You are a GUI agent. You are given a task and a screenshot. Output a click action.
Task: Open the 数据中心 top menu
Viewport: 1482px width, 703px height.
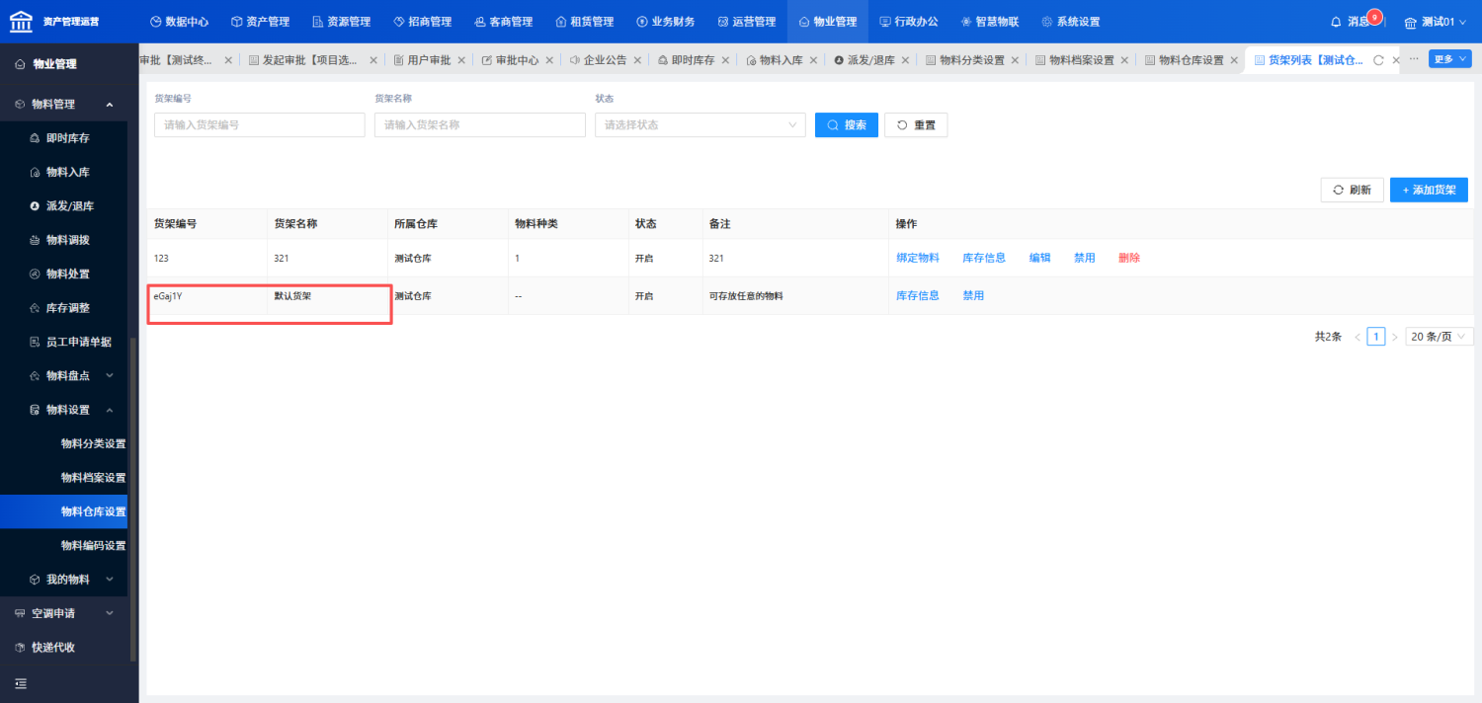[179, 22]
